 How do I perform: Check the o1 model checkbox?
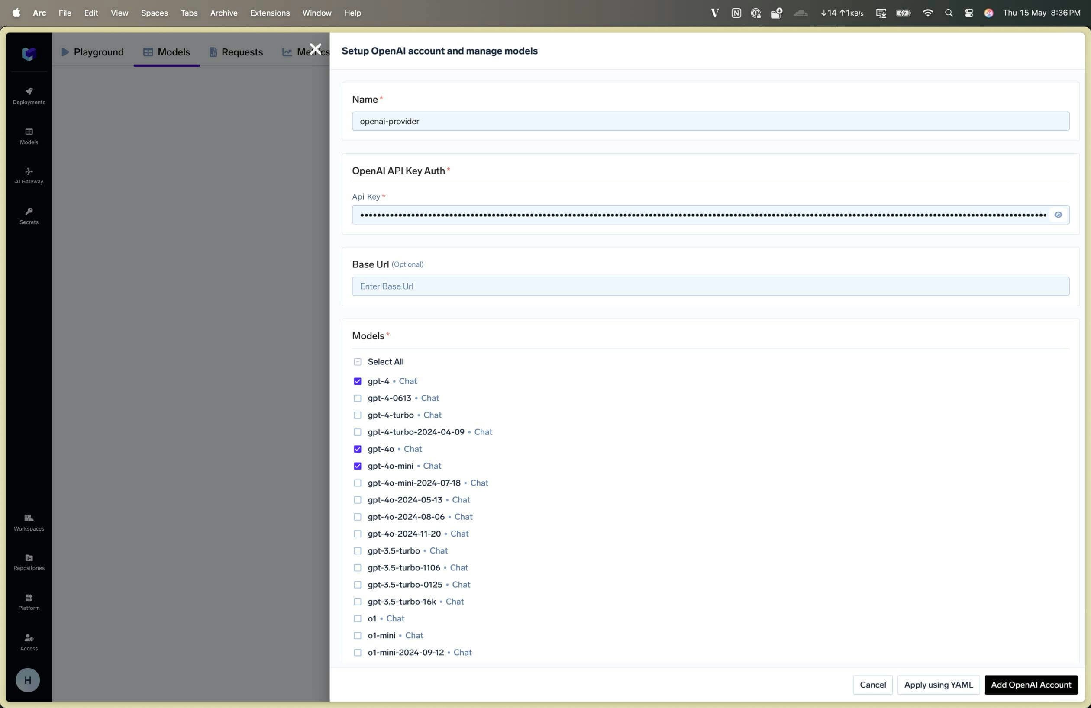coord(358,619)
